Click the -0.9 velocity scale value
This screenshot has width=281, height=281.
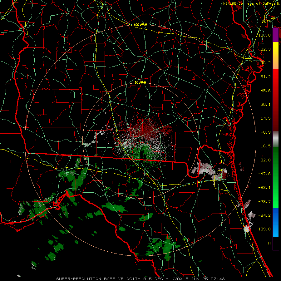click(266, 132)
